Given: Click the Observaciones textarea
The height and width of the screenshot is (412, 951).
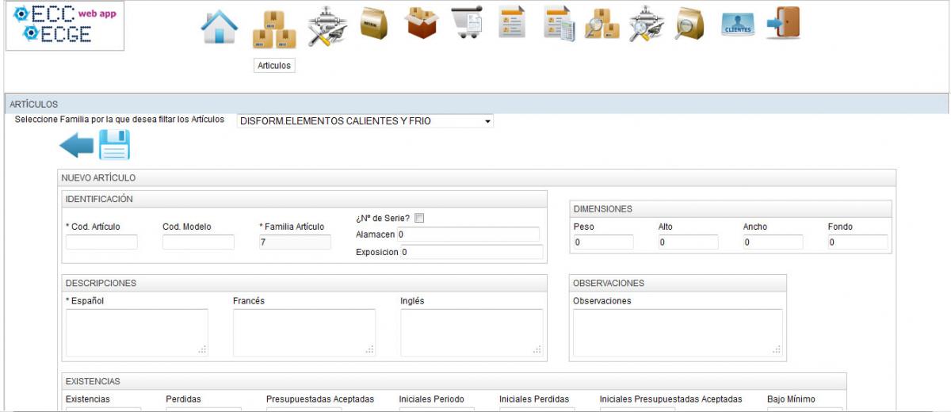Looking at the screenshot, I should point(678,333).
